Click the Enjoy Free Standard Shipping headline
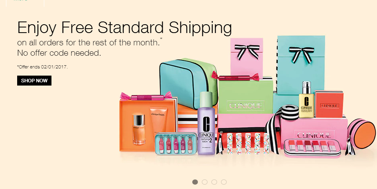The height and width of the screenshot is (189, 377). 124,27
